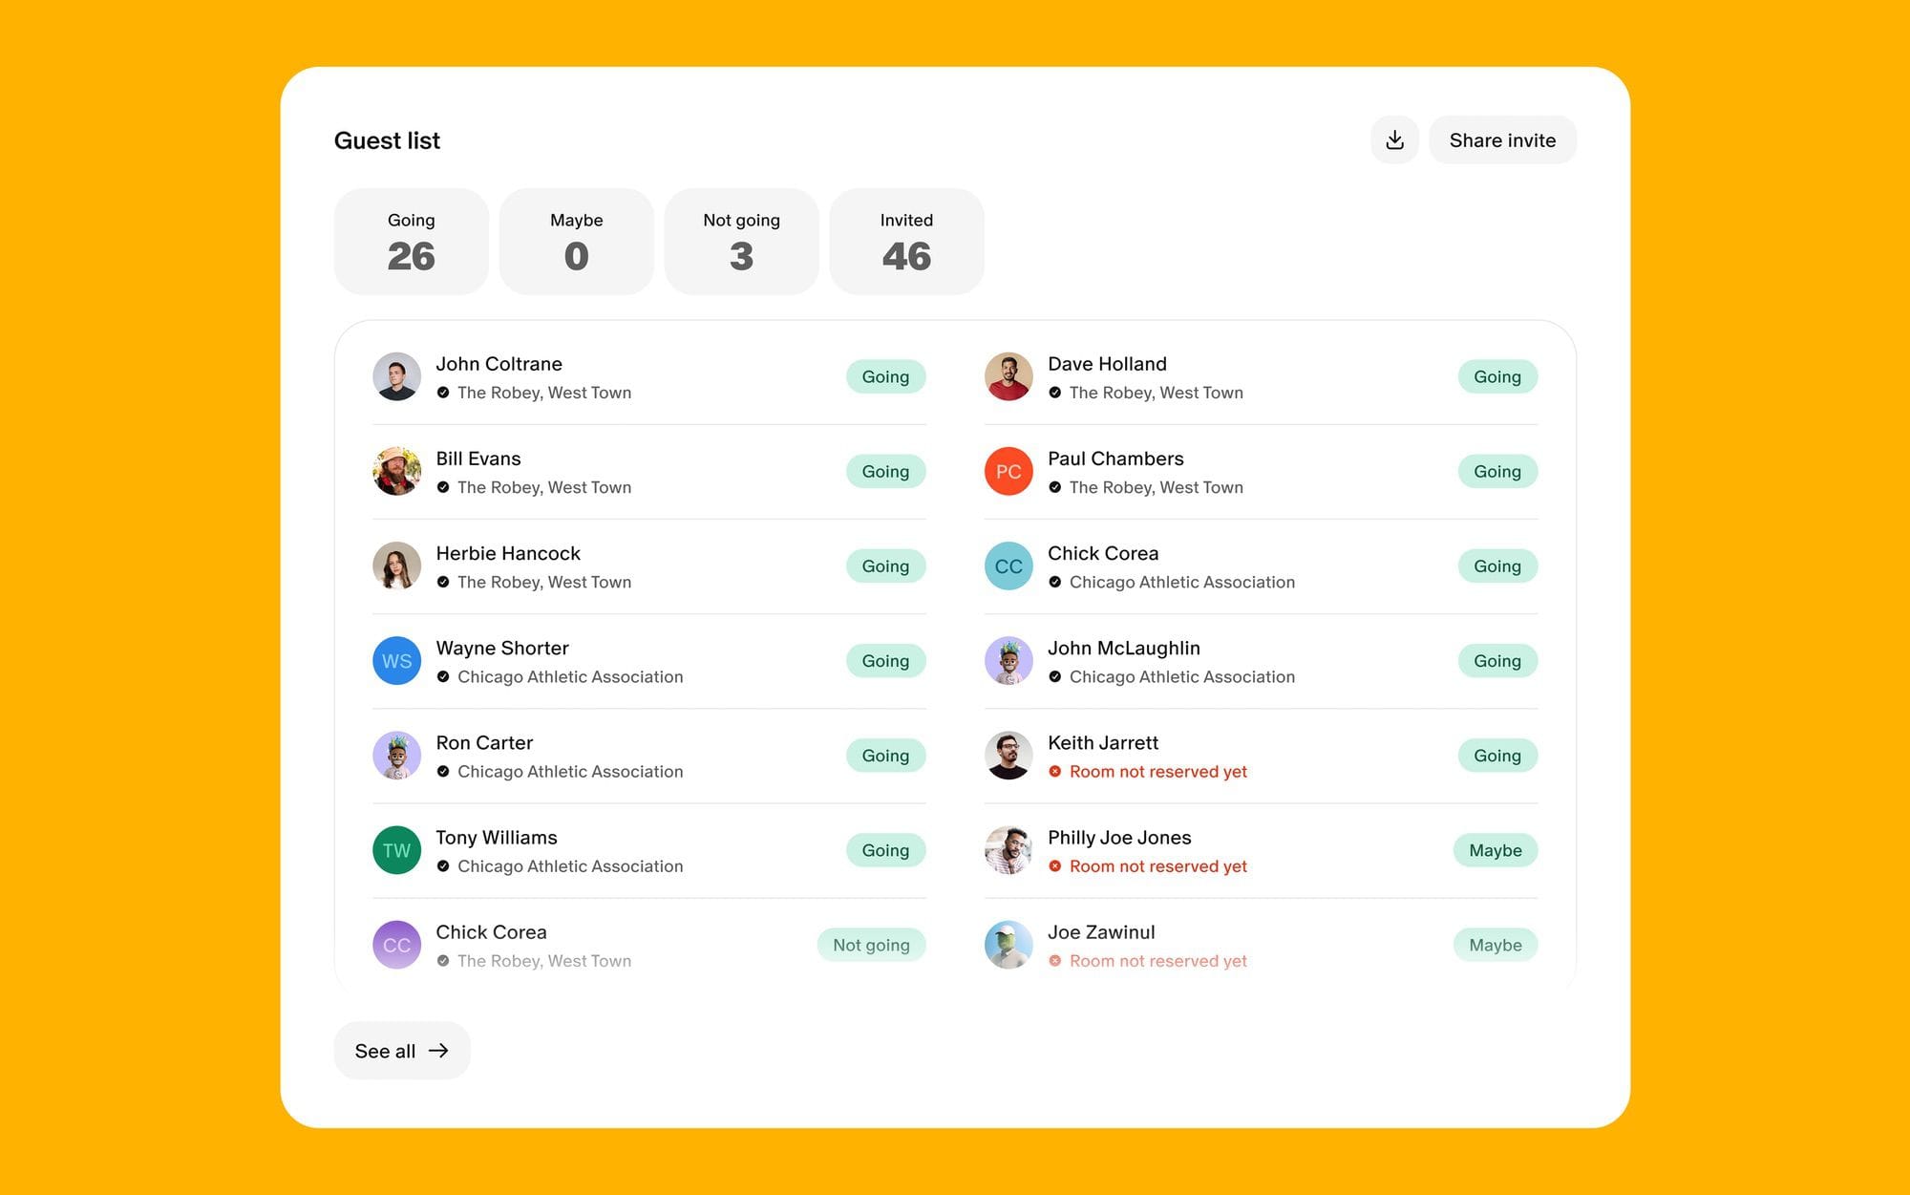Click the reserved checkmark icon under Paul Chambers
This screenshot has height=1195, width=1910.
tap(1054, 486)
